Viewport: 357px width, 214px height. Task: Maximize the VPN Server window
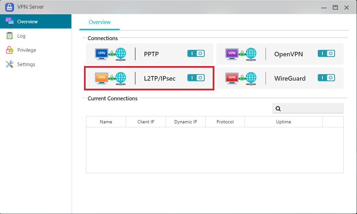335,7
